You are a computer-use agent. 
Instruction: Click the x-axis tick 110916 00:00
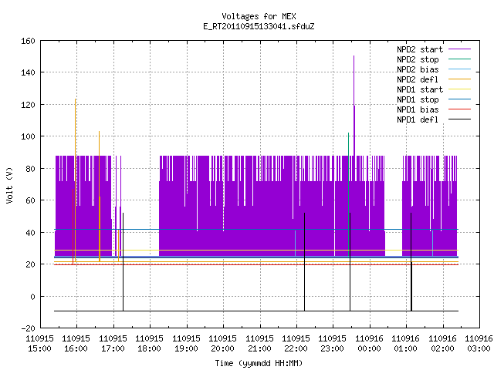pos(369,344)
